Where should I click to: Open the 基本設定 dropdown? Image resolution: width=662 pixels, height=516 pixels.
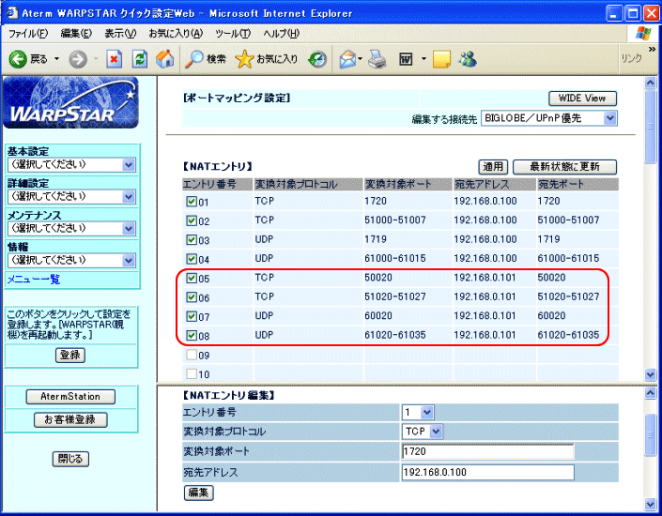(x=72, y=165)
